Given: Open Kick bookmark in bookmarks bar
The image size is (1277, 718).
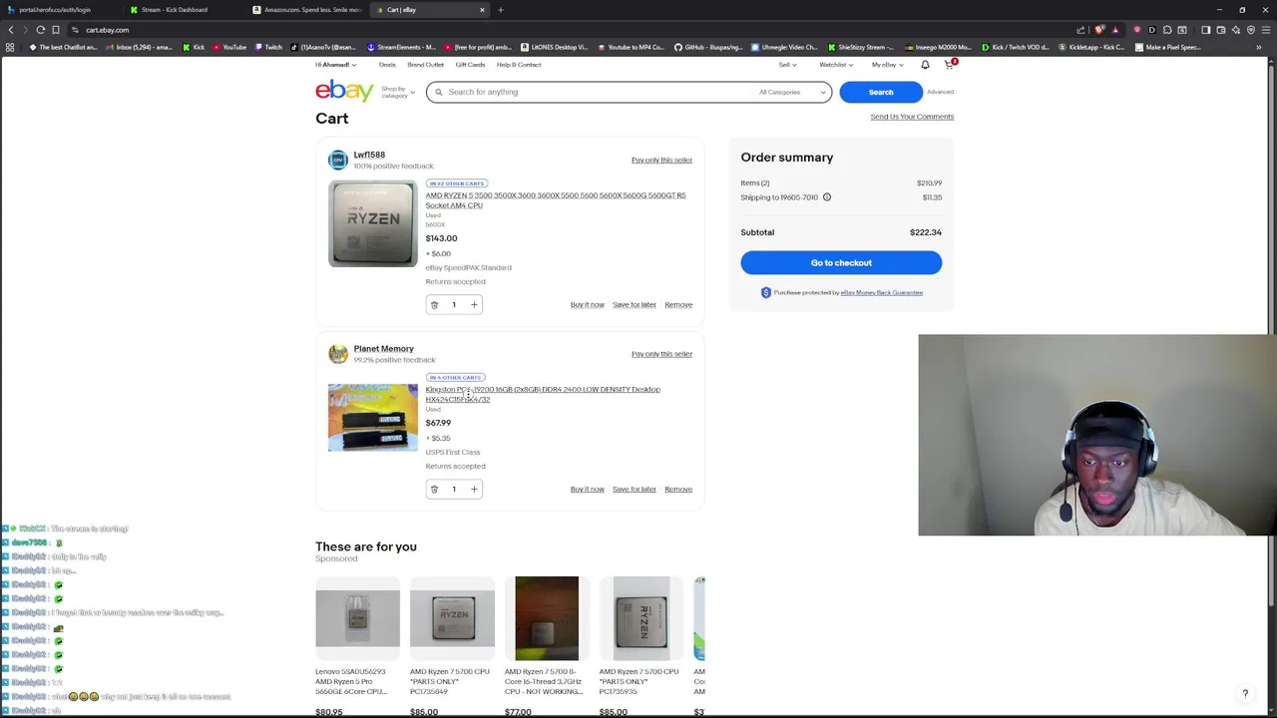Looking at the screenshot, I should (x=194, y=47).
